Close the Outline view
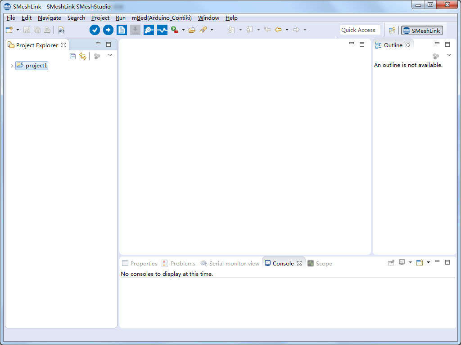The height and width of the screenshot is (345, 461). (408, 45)
